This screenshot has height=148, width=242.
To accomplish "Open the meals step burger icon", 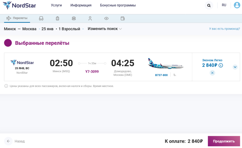I will 74,18.
